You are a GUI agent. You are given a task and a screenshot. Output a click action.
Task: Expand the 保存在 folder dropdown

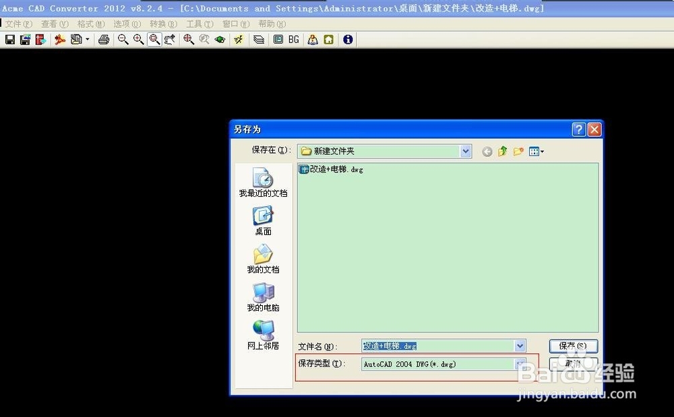pos(466,151)
